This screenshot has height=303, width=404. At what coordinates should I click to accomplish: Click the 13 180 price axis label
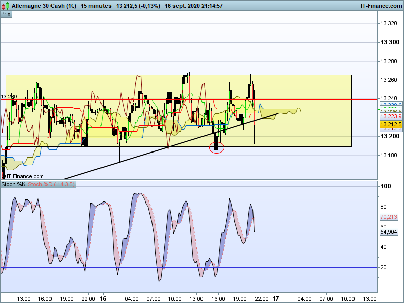389,155
